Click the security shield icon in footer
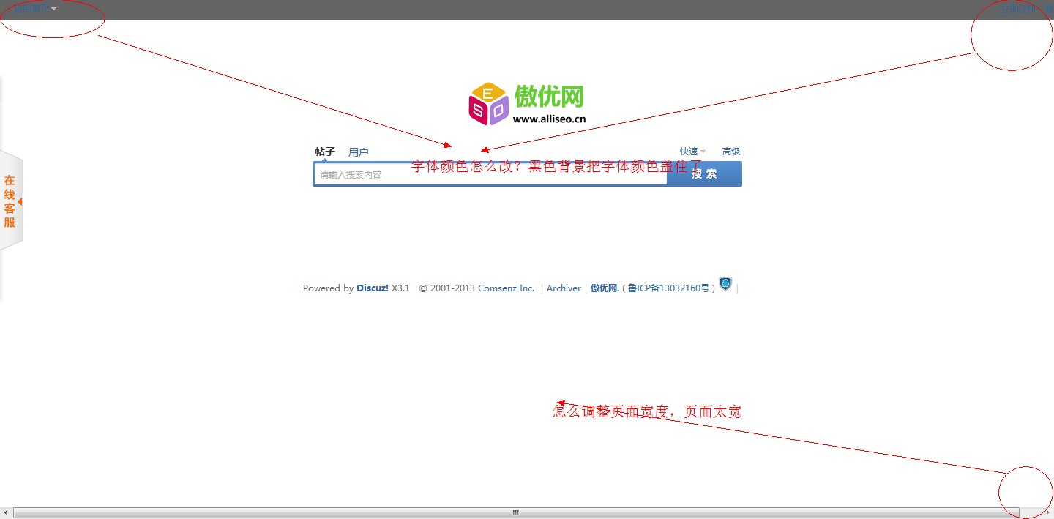Viewport: 1054px width, 519px height. (725, 284)
